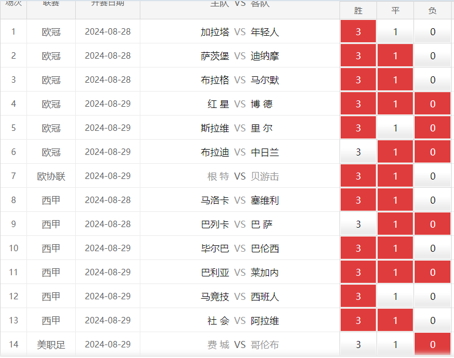Toggle 胜 (3) for 马洛卡 VS 塞维利

[x=358, y=200]
